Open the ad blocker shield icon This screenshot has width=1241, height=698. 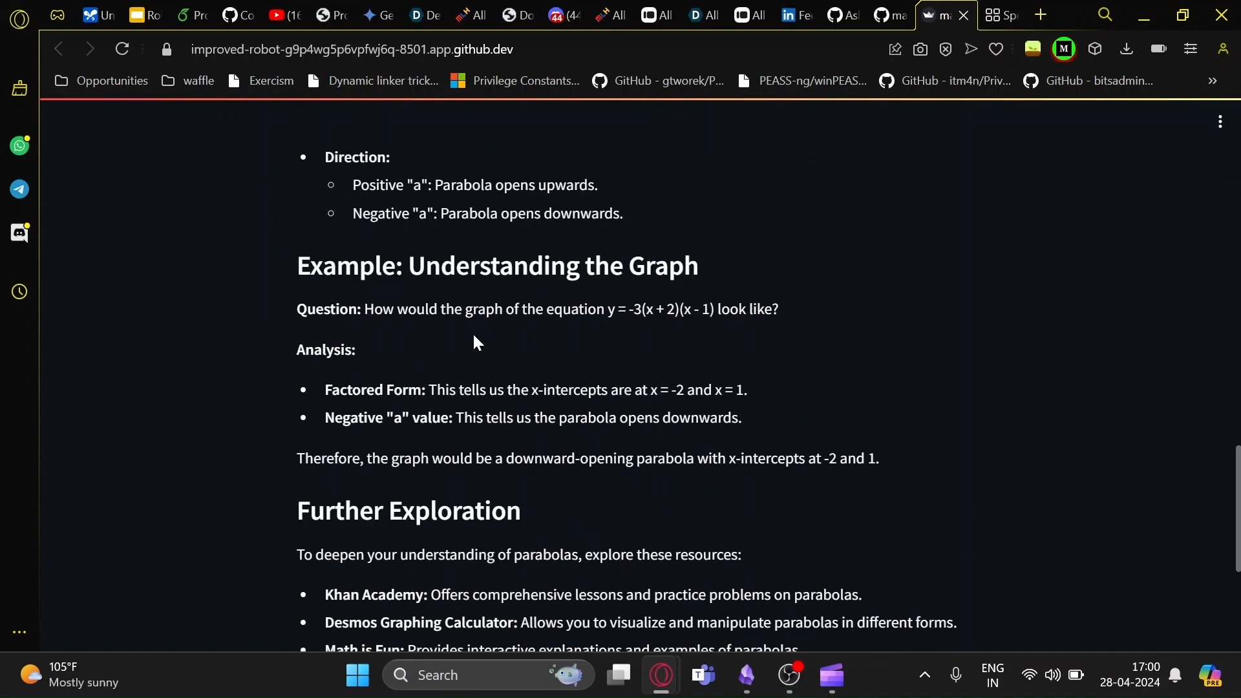coord(946,49)
